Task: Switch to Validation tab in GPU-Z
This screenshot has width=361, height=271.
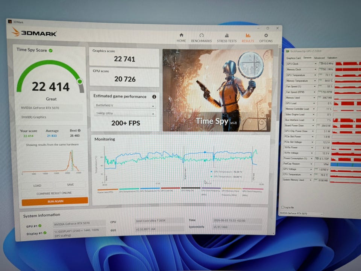Action: coord(332,58)
